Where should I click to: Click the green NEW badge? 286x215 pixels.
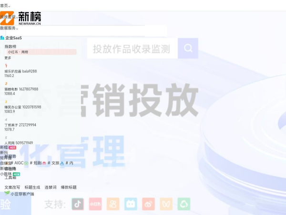[x=17, y=174]
